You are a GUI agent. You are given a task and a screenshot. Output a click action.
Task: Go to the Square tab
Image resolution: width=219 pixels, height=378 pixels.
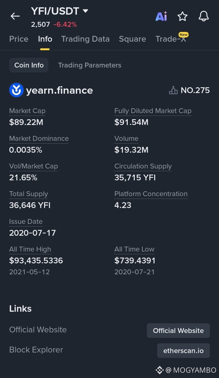point(132,39)
